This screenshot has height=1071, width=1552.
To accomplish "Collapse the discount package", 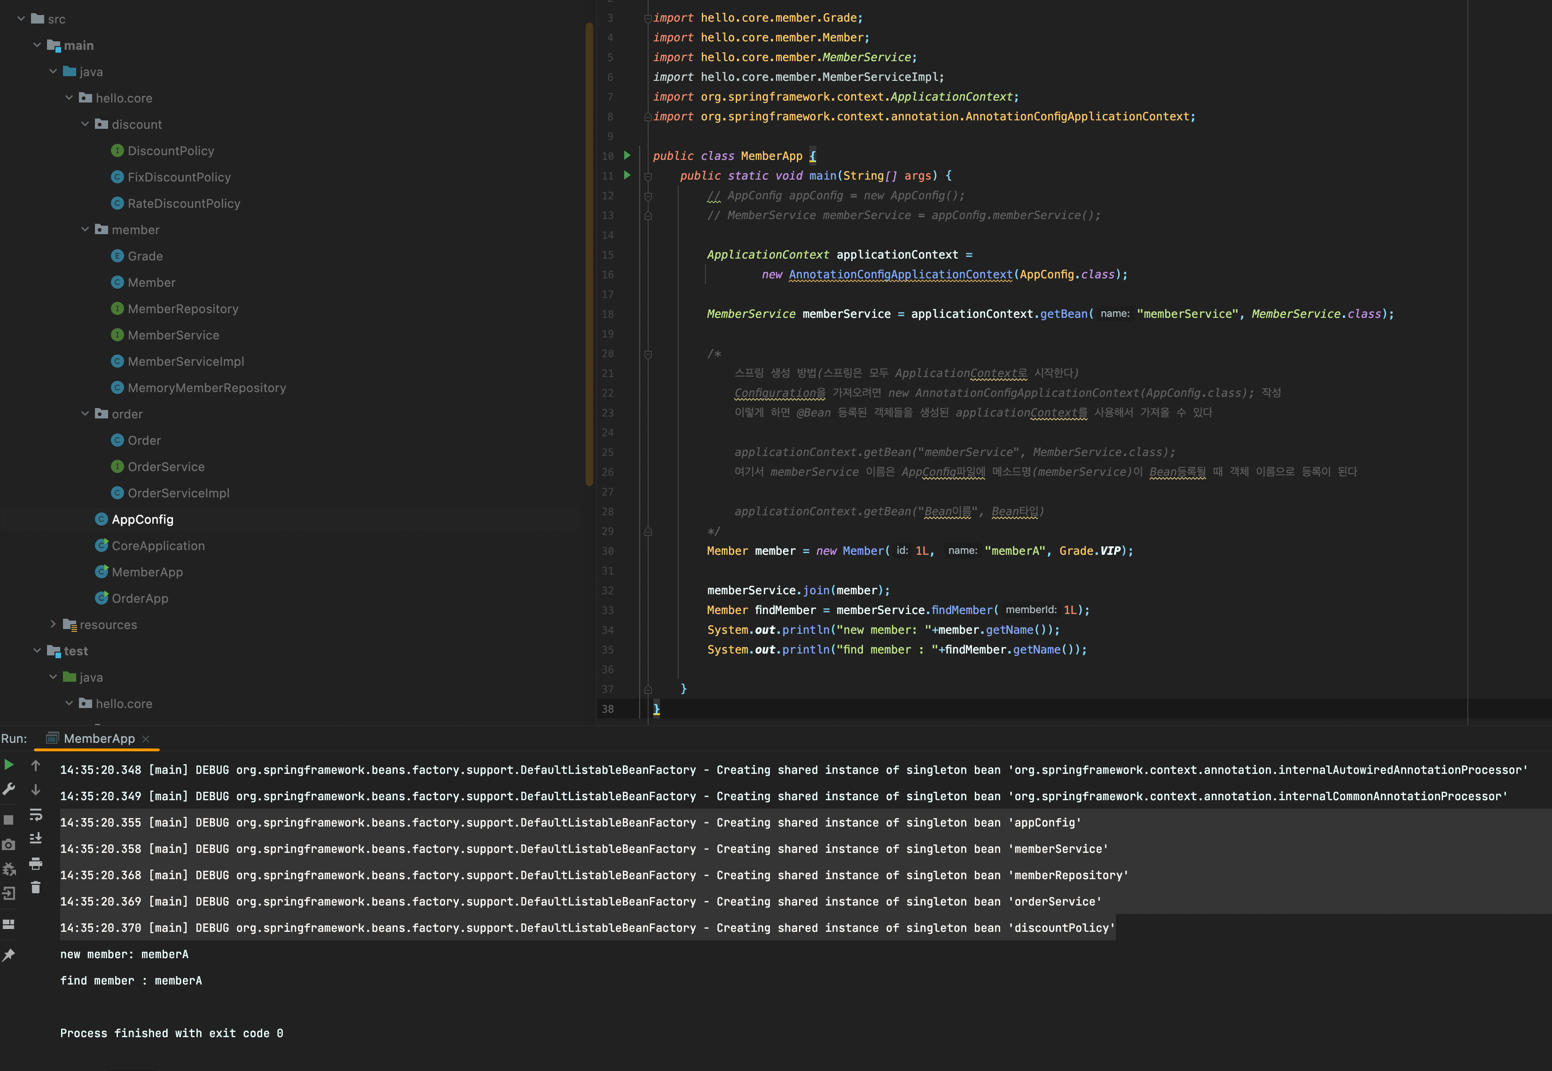I will point(85,124).
